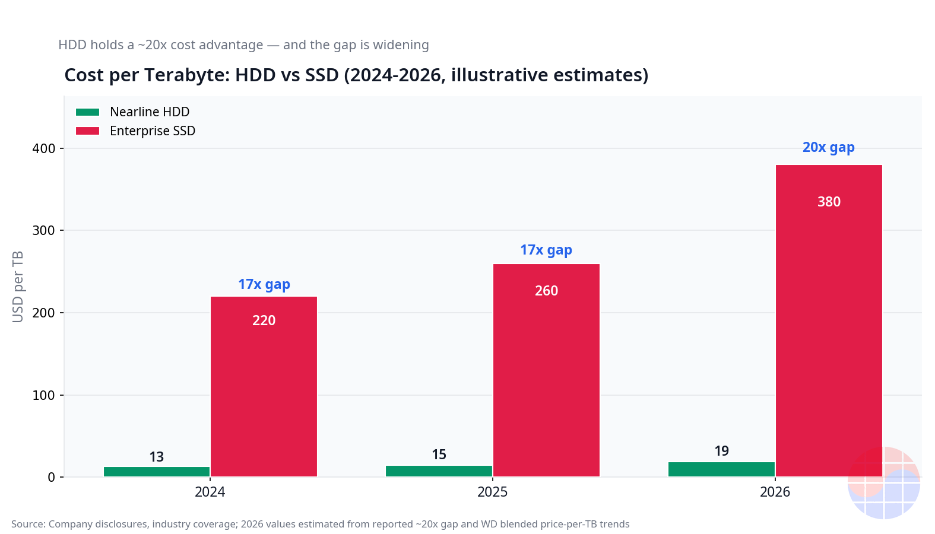The width and height of the screenshot is (935, 534).
Task: Click the '0' y-axis tick label
Action: coord(52,477)
